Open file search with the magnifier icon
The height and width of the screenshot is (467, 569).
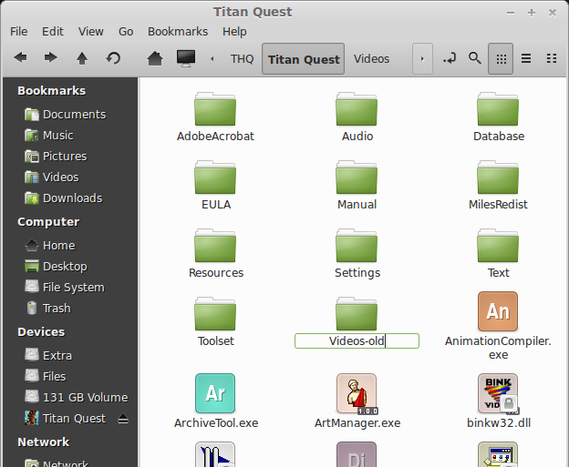tap(475, 58)
